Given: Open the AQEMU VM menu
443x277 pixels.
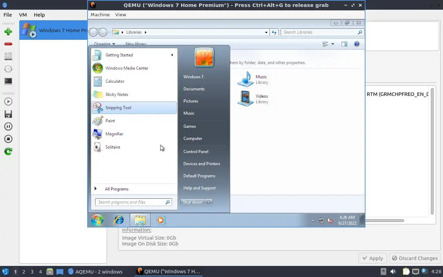Looking at the screenshot, I should point(23,15).
